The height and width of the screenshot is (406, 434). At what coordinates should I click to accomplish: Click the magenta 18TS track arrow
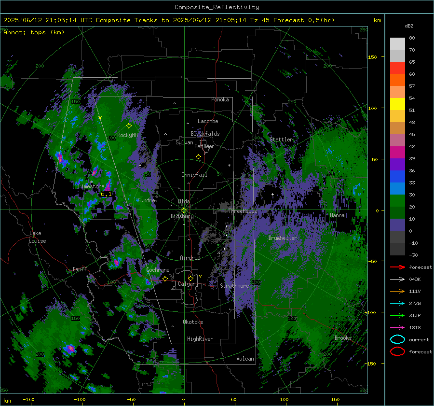click(397, 327)
